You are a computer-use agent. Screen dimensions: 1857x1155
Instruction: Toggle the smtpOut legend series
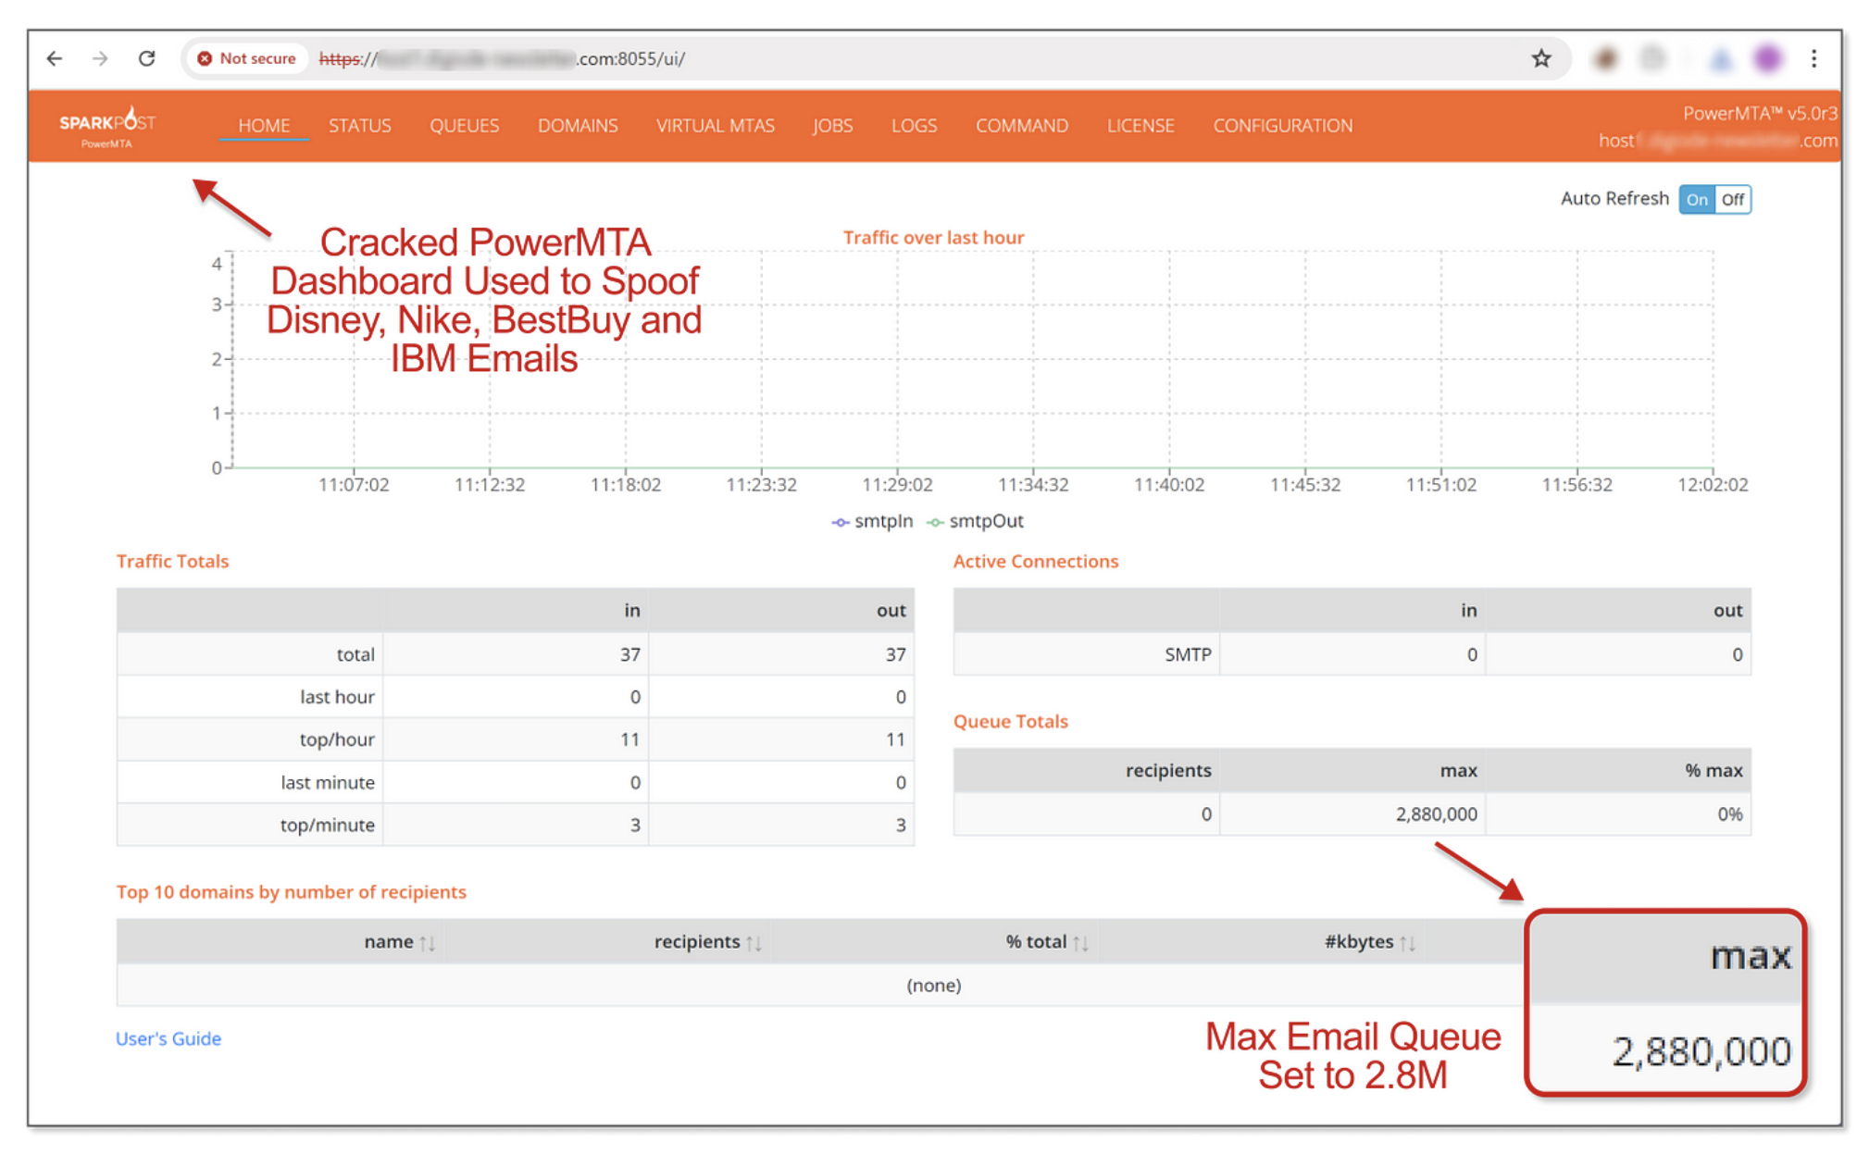[975, 521]
